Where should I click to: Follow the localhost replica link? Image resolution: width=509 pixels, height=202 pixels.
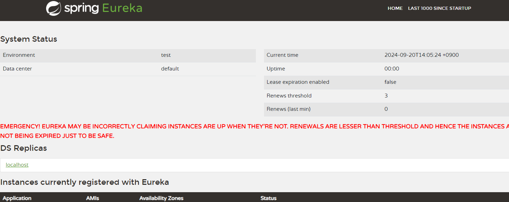(x=17, y=165)
